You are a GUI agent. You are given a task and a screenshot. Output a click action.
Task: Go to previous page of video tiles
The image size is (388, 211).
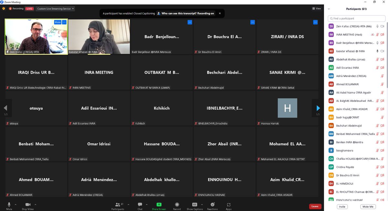pos(5,108)
